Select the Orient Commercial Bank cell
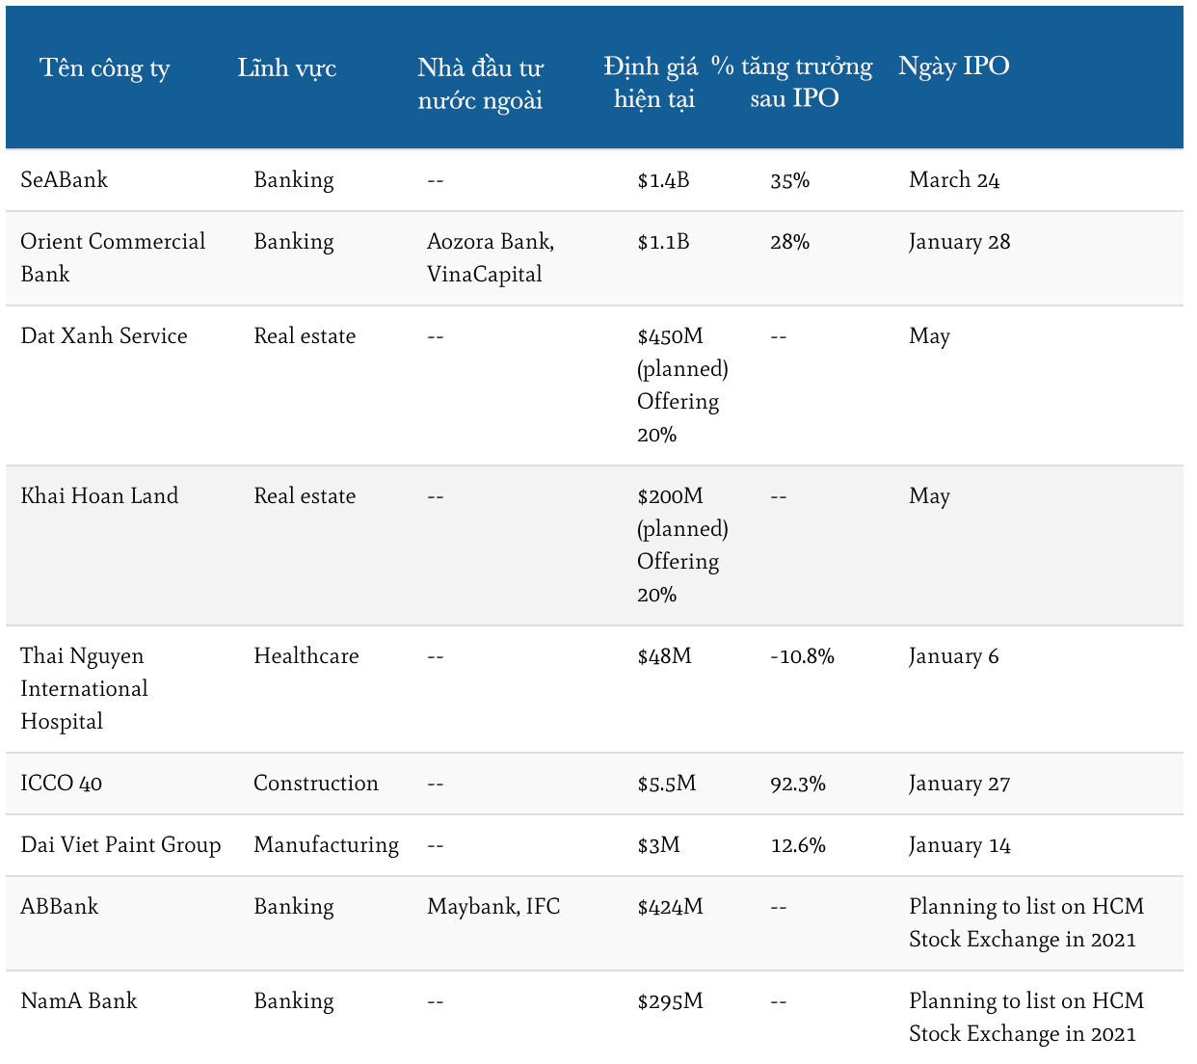 pos(112,257)
